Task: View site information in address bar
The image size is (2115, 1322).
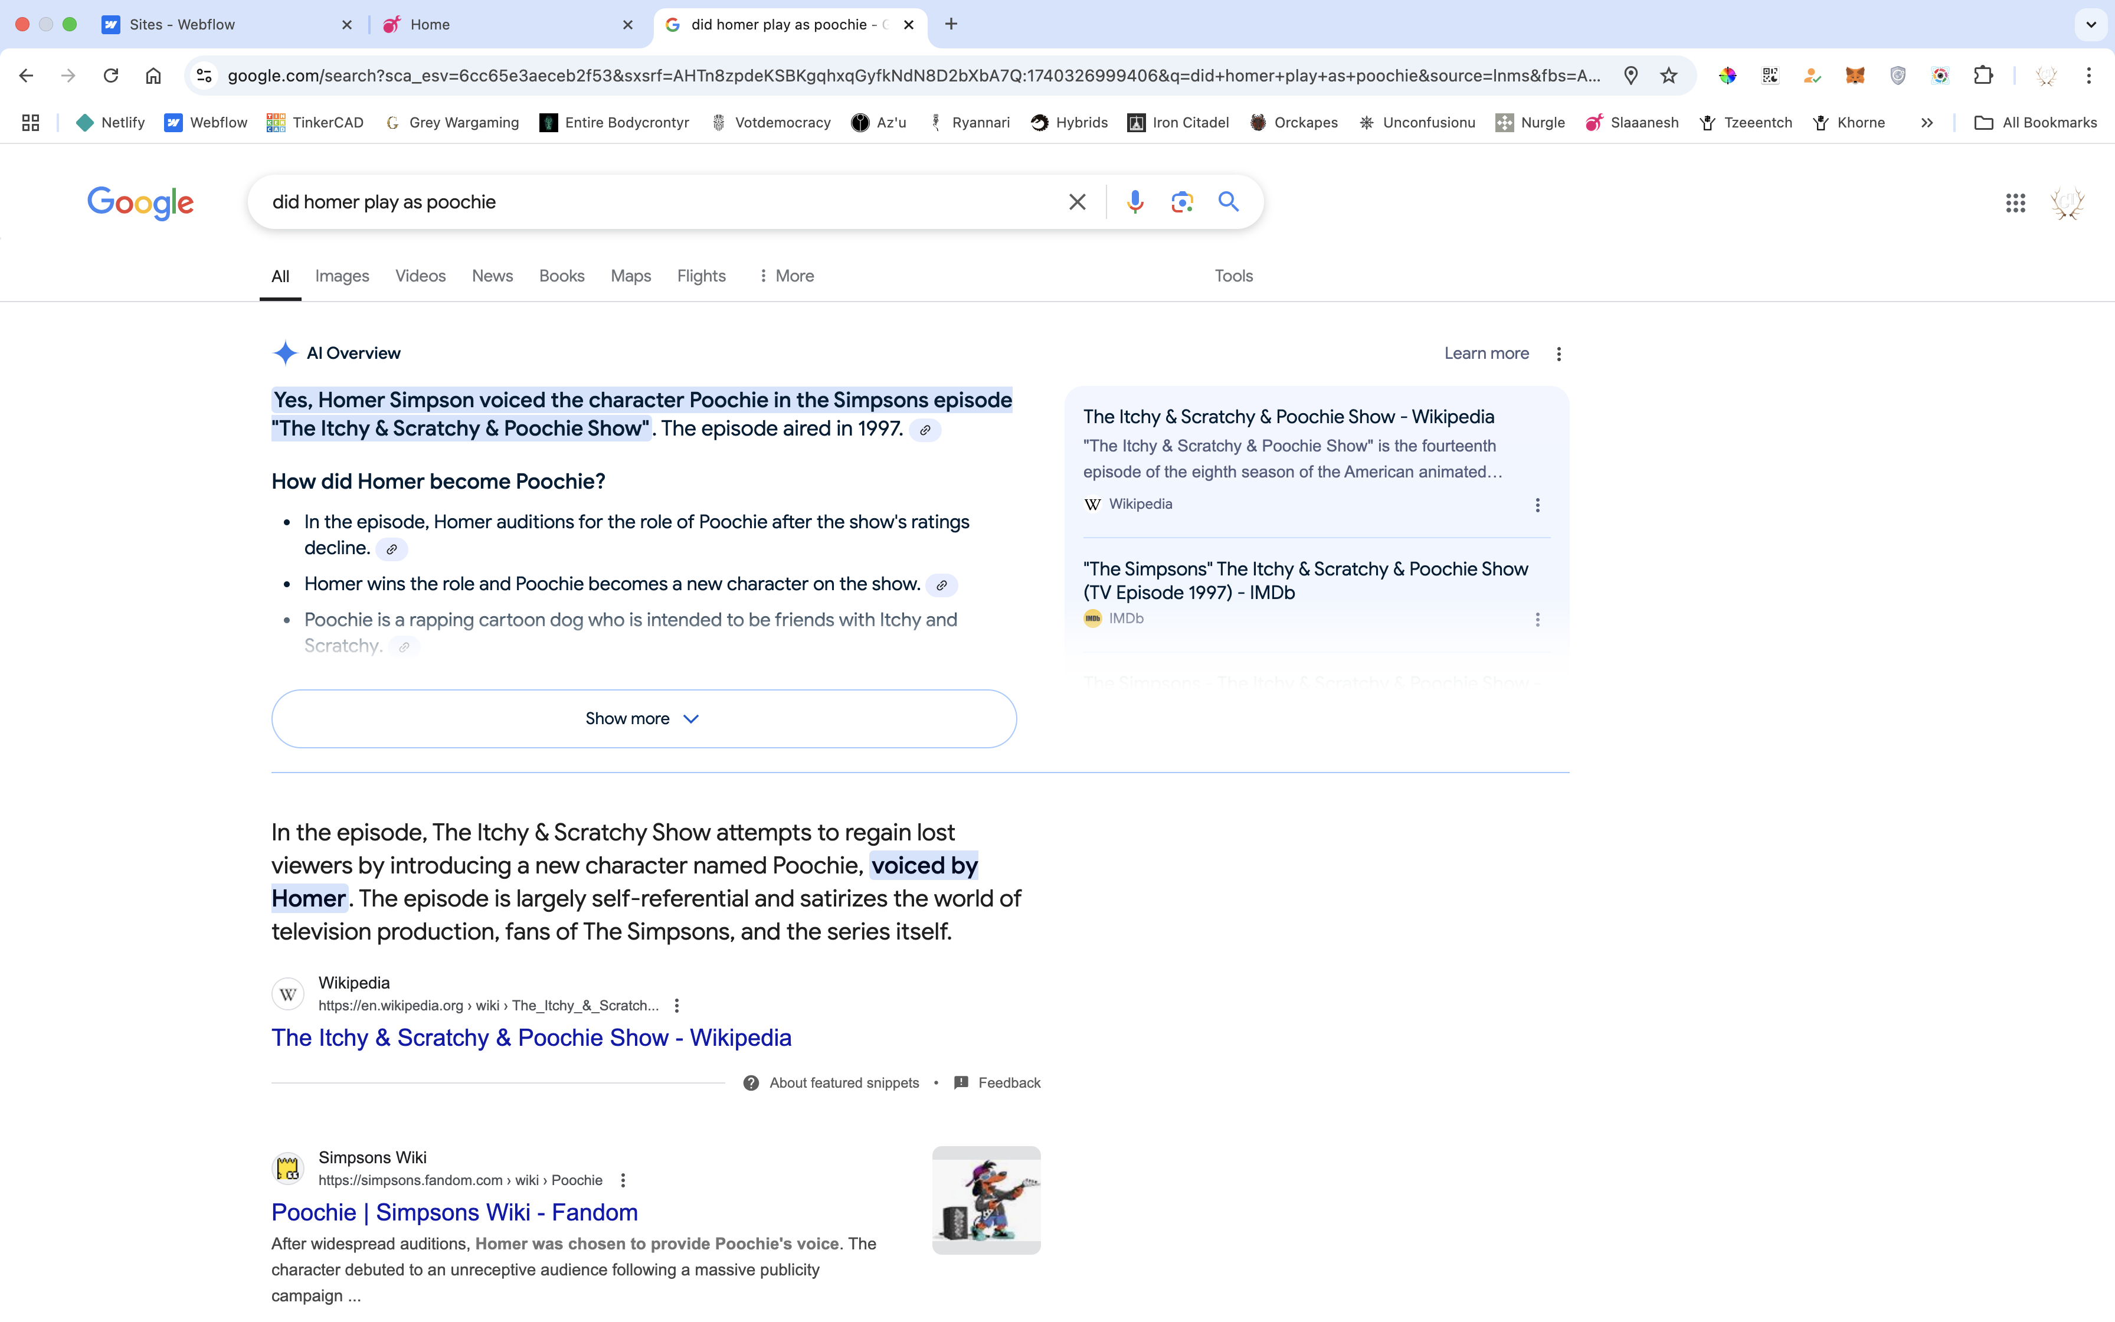Action: pos(204,75)
